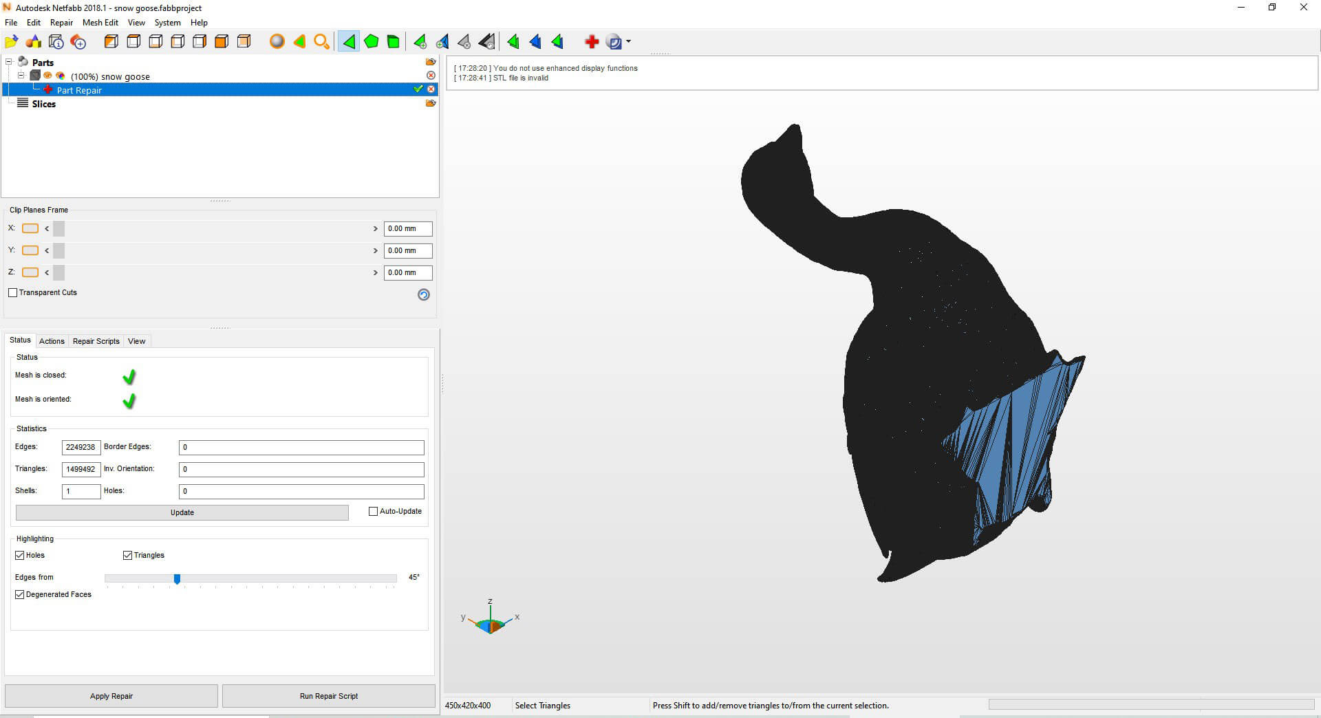Click the eye icon beside snow goose

(48, 76)
